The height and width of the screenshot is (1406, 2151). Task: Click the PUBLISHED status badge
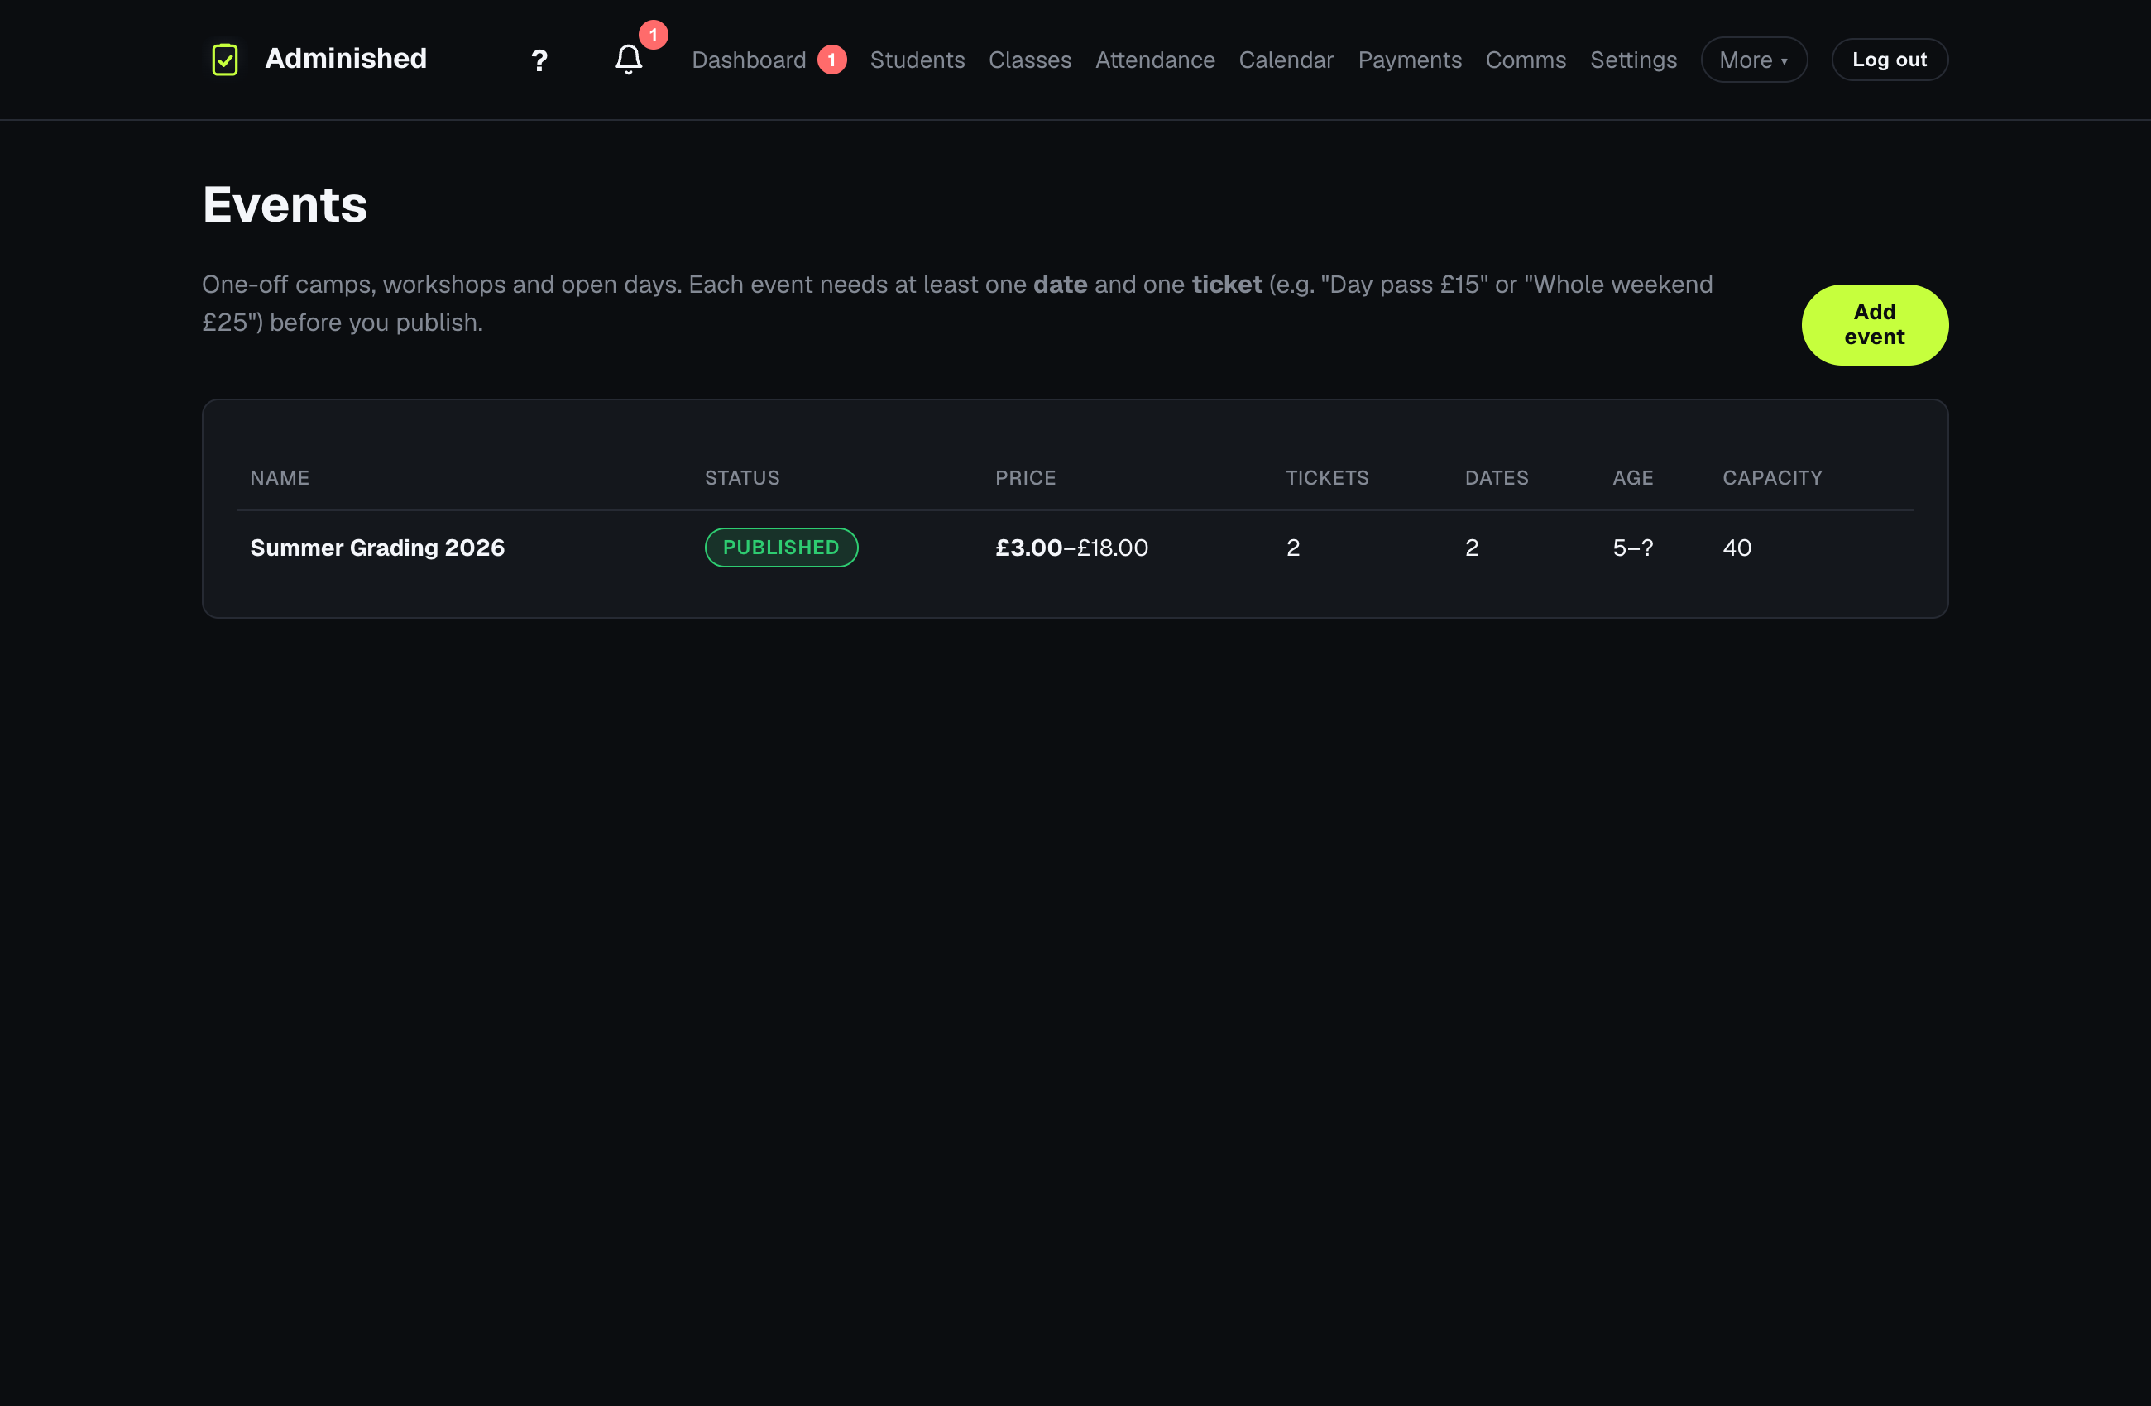[x=781, y=548]
